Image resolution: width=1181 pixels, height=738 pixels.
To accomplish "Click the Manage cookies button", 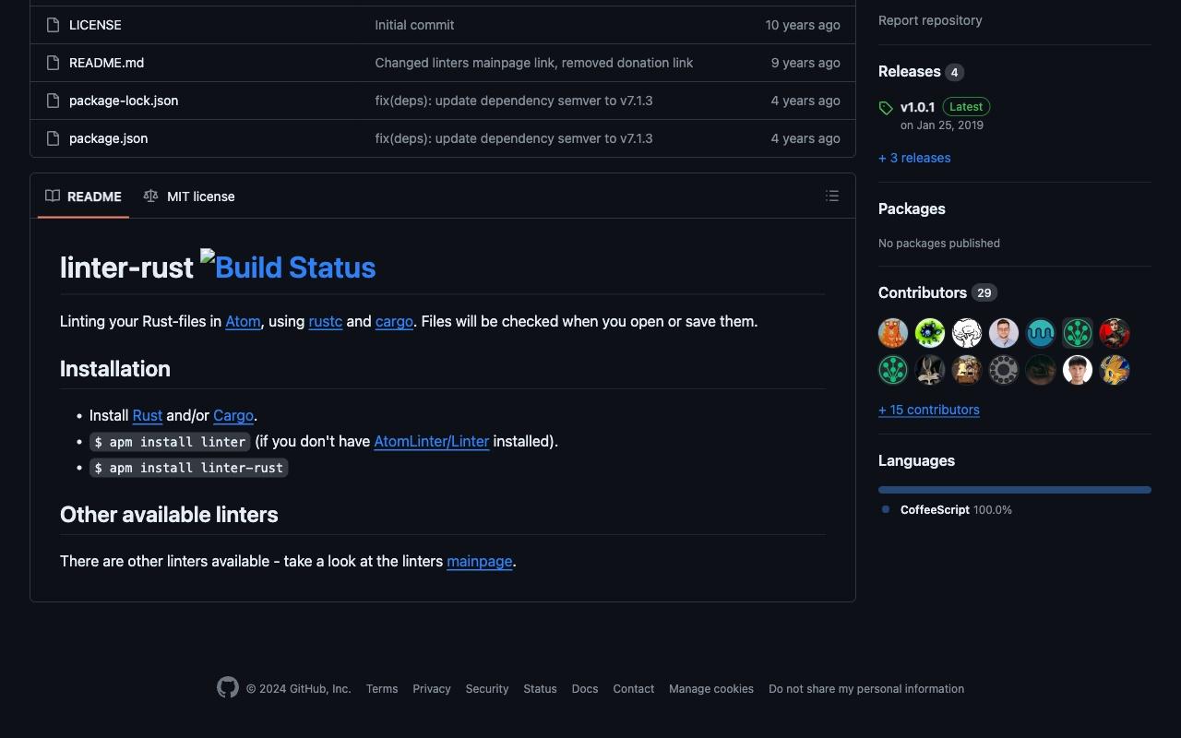I will coord(711,689).
